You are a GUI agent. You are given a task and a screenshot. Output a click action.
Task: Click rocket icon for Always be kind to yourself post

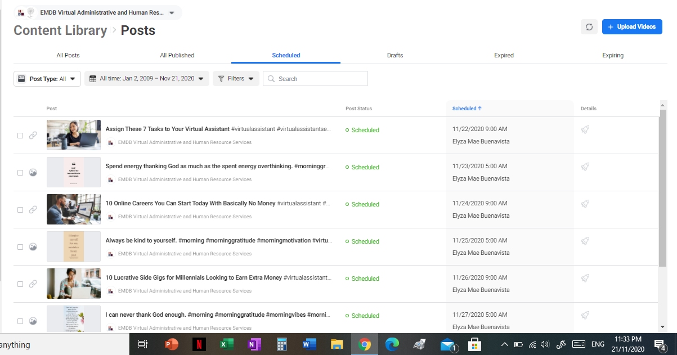tap(585, 241)
